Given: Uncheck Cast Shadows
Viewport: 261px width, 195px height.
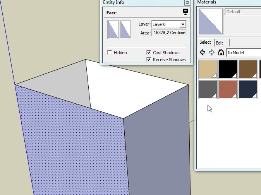Looking at the screenshot, I should [x=149, y=52].
